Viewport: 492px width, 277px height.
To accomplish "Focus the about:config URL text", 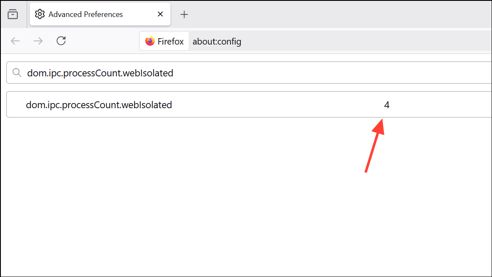I will click(x=217, y=42).
